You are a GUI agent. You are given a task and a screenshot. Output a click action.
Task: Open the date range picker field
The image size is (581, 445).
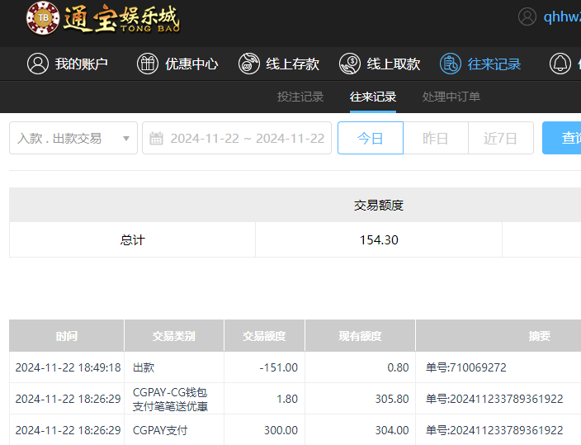(246, 138)
